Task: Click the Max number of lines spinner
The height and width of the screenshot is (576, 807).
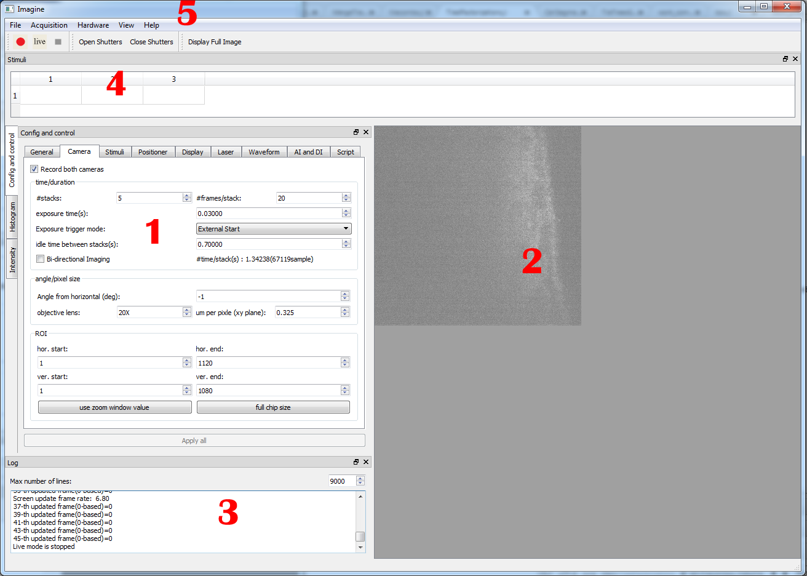Action: 360,481
